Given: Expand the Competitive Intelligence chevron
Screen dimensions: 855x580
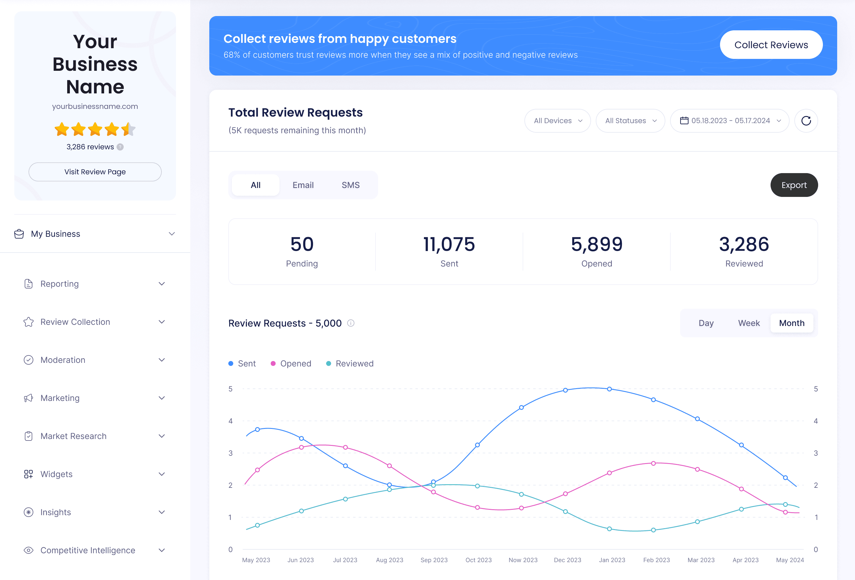Looking at the screenshot, I should 161,550.
